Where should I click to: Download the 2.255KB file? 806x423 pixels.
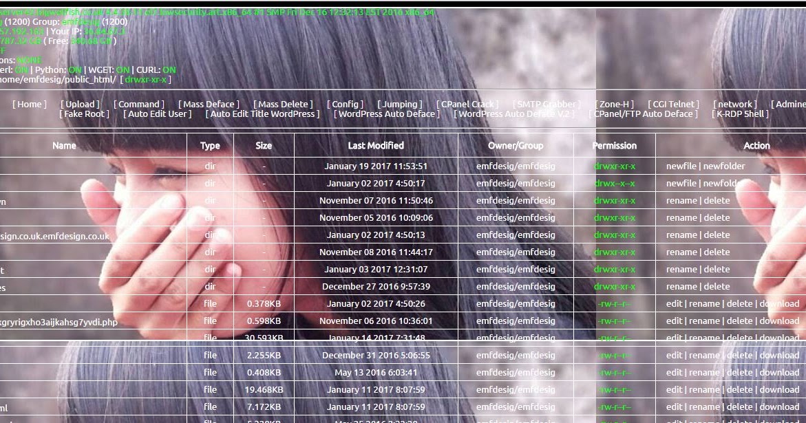pos(779,355)
